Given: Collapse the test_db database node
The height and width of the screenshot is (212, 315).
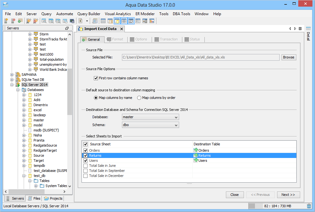Looking at the screenshot, I should click(x=24, y=176).
